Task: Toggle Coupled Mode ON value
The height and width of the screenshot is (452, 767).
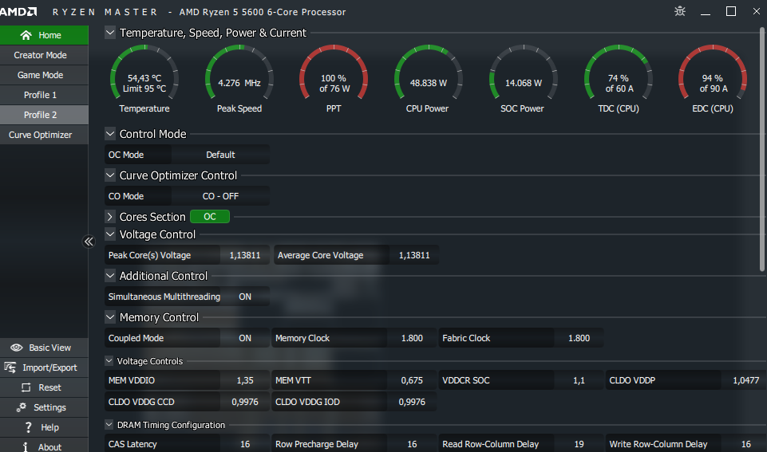Action: point(245,338)
